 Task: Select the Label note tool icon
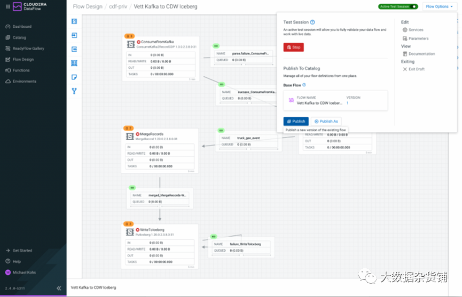74,77
